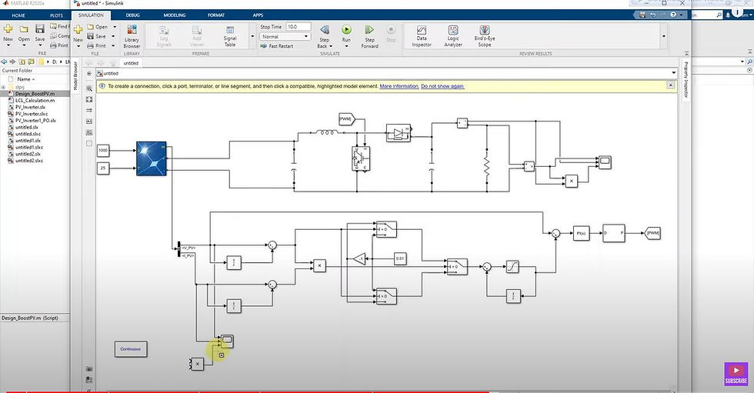
Task: Click Print in the Simulink File group
Action: click(x=96, y=45)
